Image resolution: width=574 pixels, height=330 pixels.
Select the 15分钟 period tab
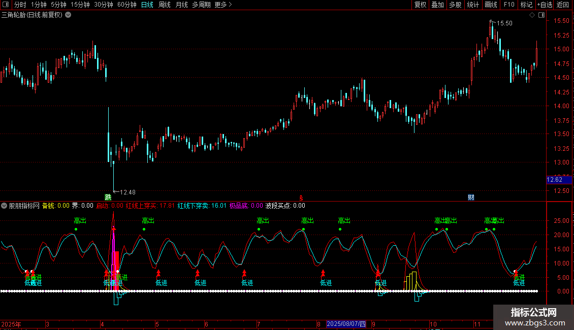[80, 5]
